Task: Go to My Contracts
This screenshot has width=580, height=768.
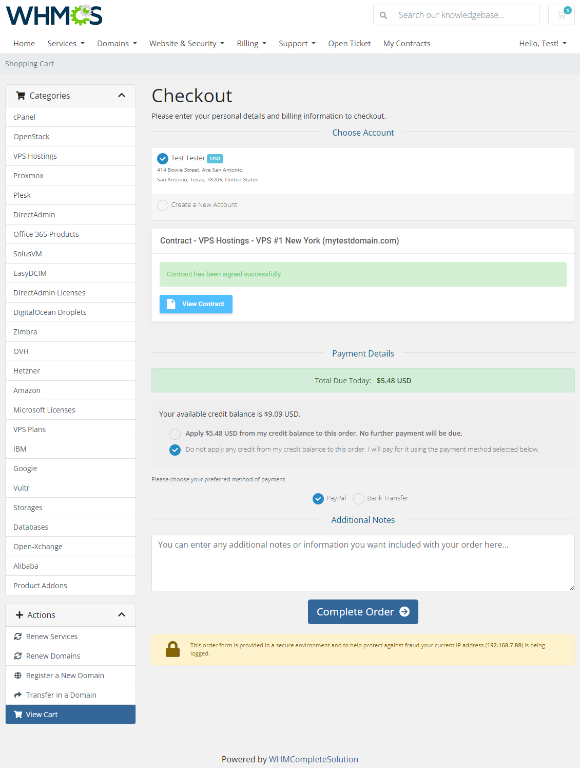Action: click(x=407, y=43)
